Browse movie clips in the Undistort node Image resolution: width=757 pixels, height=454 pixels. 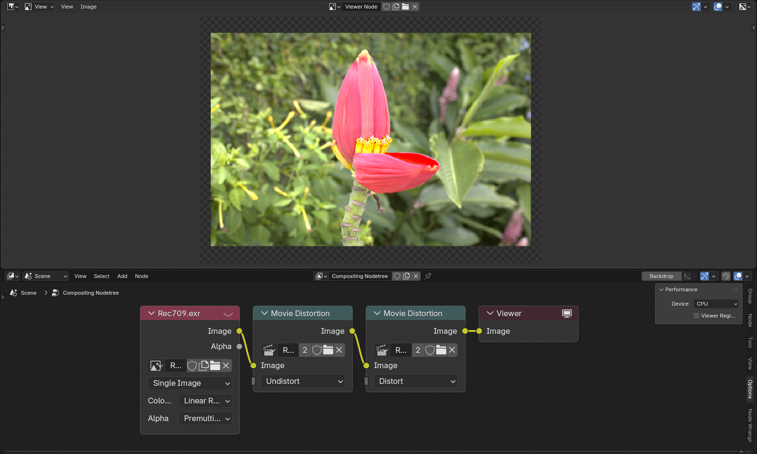pyautogui.click(x=269, y=350)
